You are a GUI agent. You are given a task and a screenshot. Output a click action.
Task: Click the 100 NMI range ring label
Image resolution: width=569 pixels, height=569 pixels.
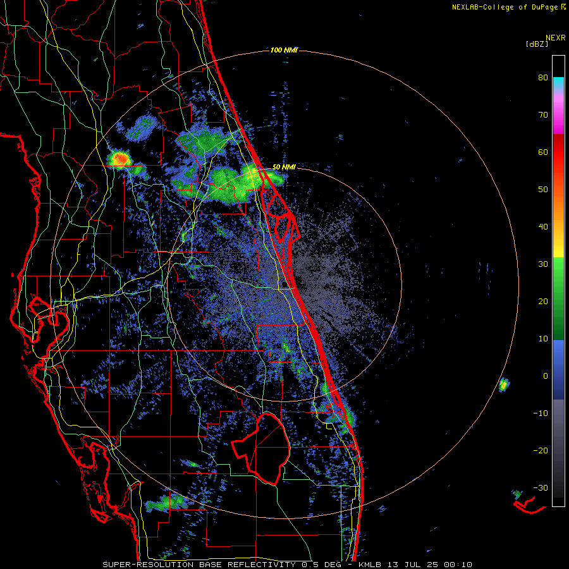pyautogui.click(x=284, y=50)
